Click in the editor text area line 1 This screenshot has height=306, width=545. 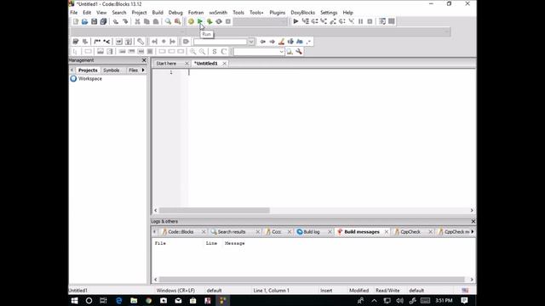pyautogui.click(x=331, y=72)
